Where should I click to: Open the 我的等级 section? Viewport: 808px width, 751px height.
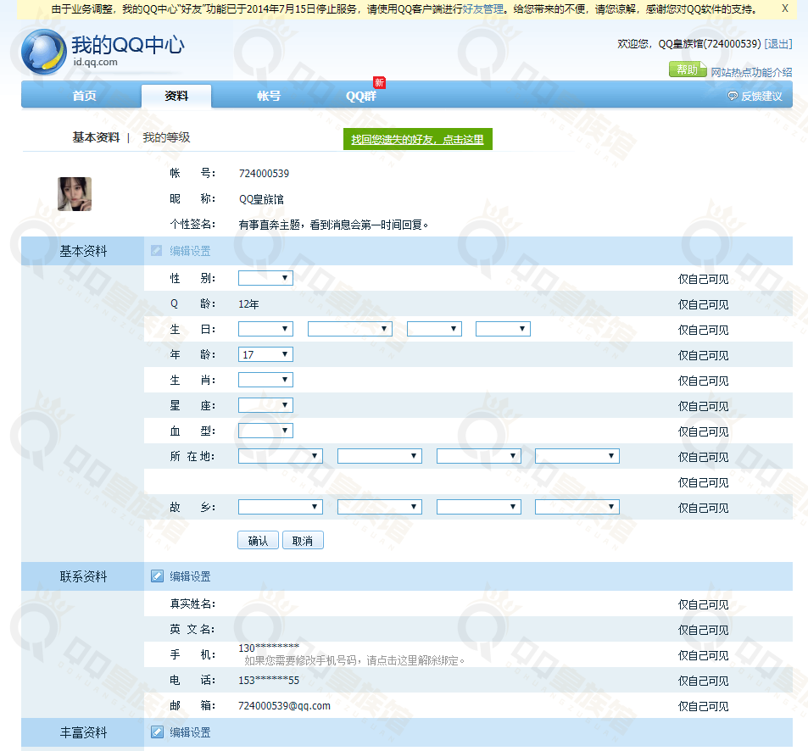164,137
